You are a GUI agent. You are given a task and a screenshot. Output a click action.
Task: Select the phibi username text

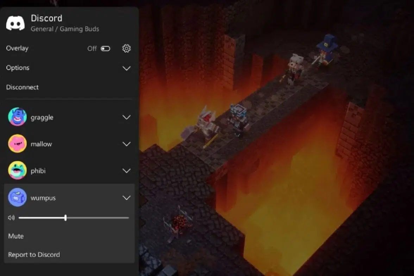pyautogui.click(x=38, y=171)
